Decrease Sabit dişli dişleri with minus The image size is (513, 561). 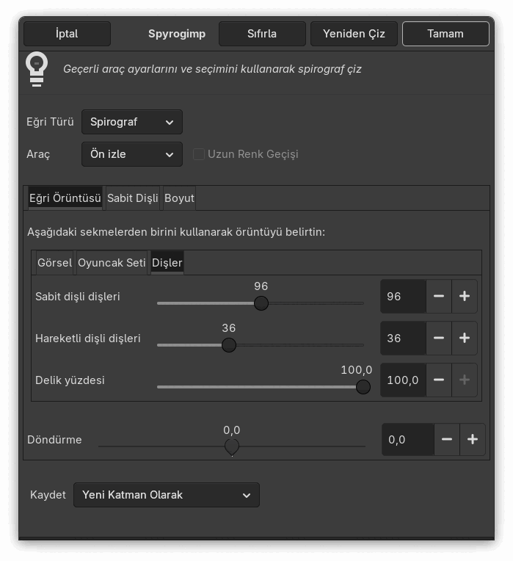click(x=439, y=296)
